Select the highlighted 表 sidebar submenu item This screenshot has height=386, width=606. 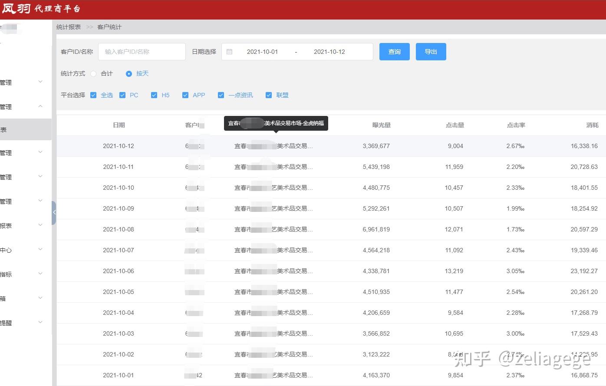26,130
